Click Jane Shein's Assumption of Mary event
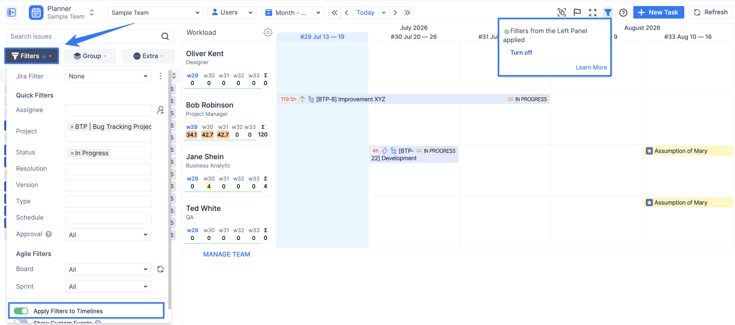Viewport: 735px width, 325px height. tap(688, 151)
